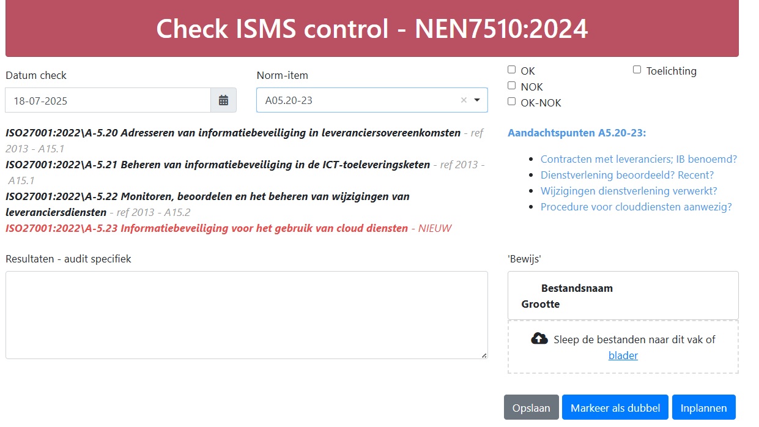This screenshot has width=759, height=427.
Task: Click the Norm-item label
Action: [283, 75]
